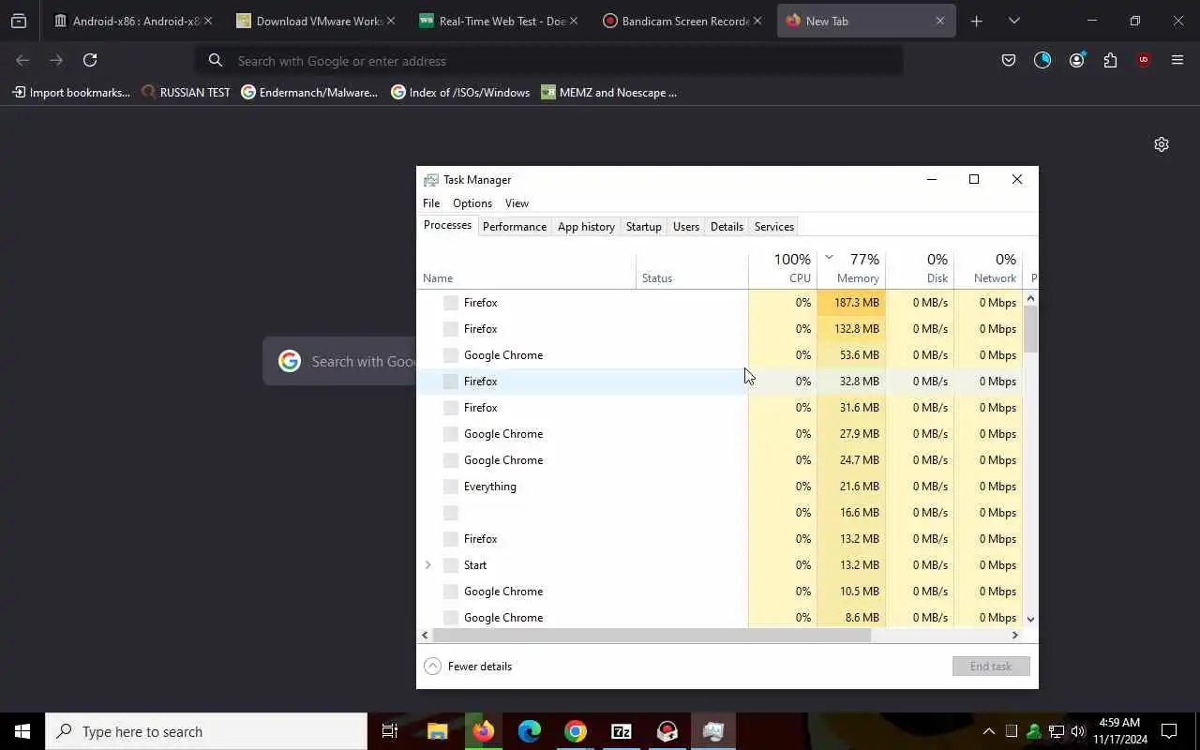
Task: Add a new tab with plus icon
Action: coord(976,21)
